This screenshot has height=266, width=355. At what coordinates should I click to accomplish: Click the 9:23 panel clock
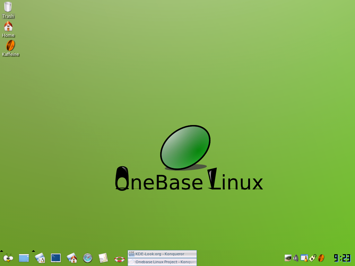click(x=342, y=258)
